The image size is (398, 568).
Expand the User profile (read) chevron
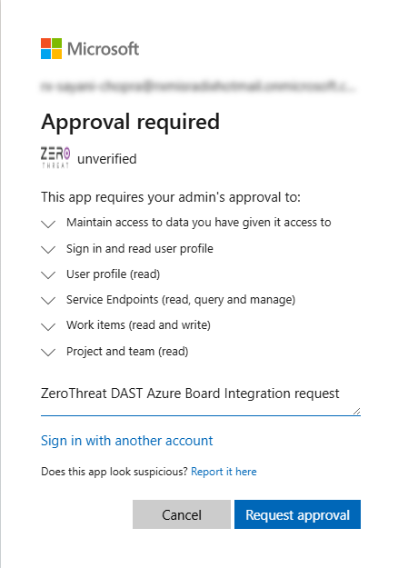pyautogui.click(x=48, y=275)
